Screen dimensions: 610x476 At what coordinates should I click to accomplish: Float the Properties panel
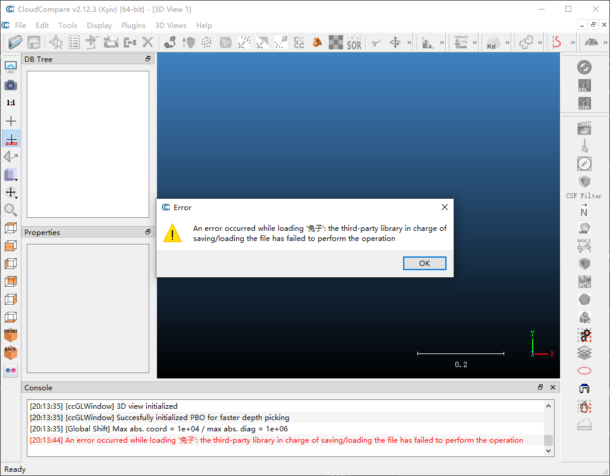point(148,232)
